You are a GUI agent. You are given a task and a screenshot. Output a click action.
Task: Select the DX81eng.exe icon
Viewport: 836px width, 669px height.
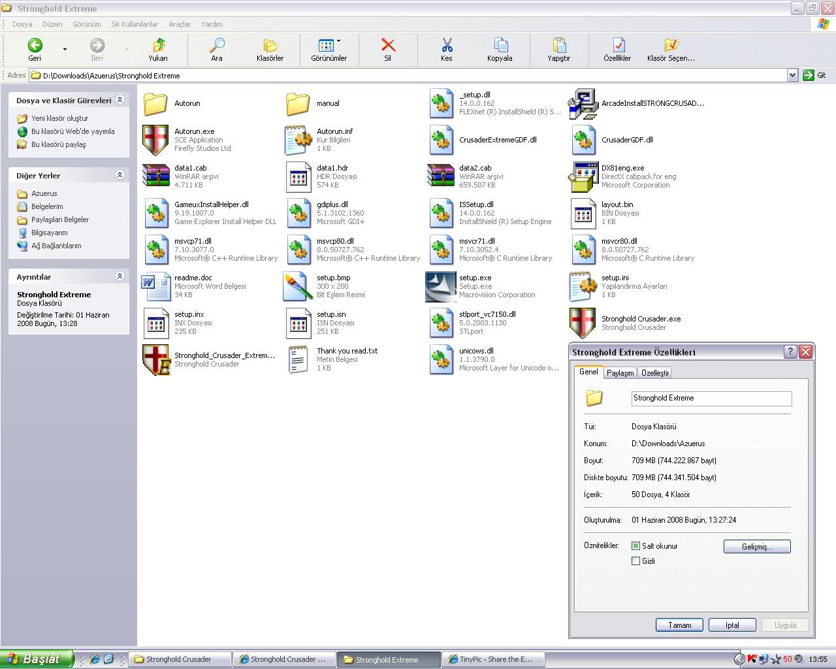583,176
